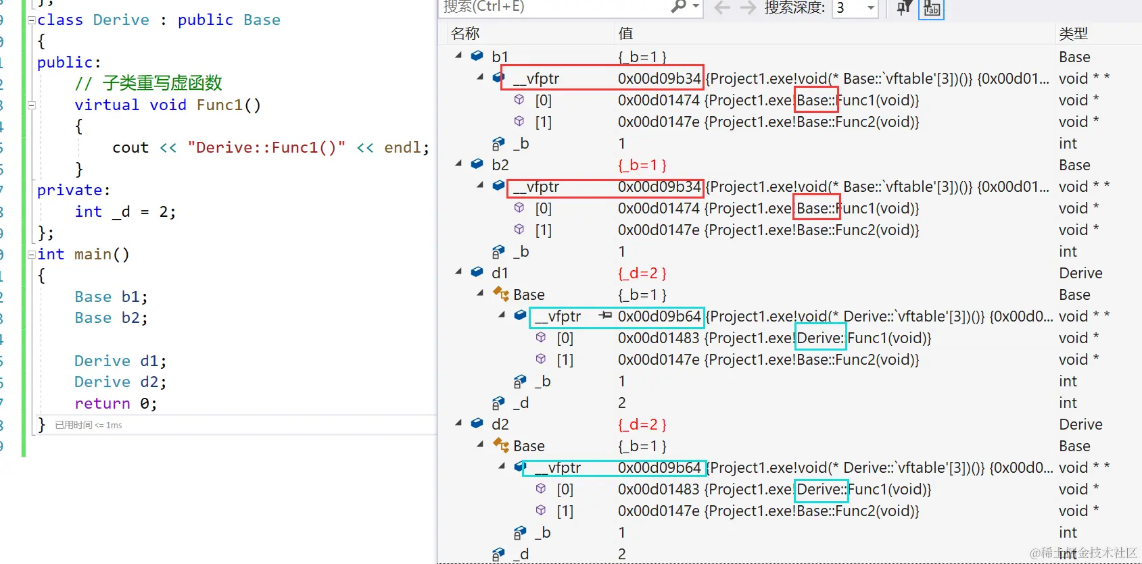Click the [1] element icon under b1

519,121
